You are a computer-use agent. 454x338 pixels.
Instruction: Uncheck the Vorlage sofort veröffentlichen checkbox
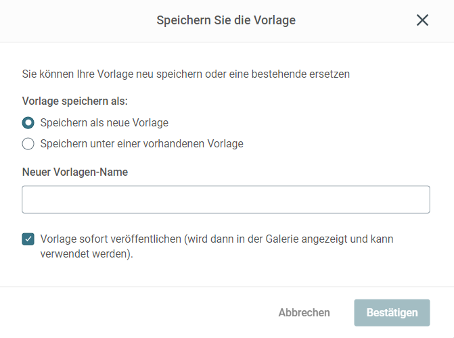[x=28, y=239]
